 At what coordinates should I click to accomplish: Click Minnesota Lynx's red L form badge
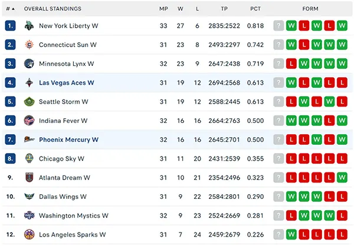[x=291, y=64]
